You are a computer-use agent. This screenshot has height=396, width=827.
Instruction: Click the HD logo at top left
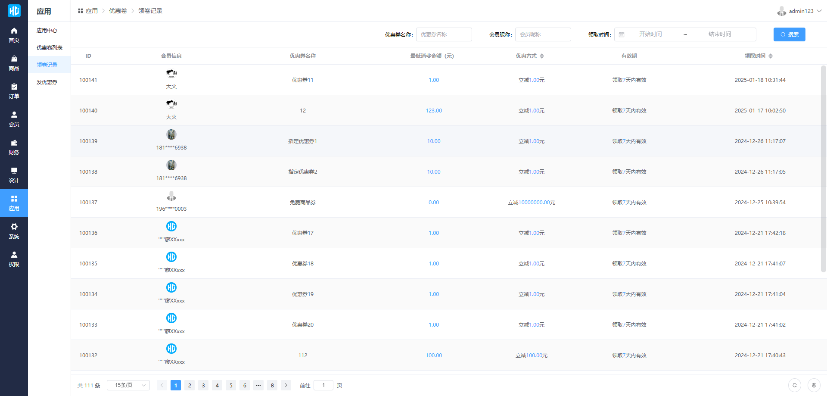point(14,11)
